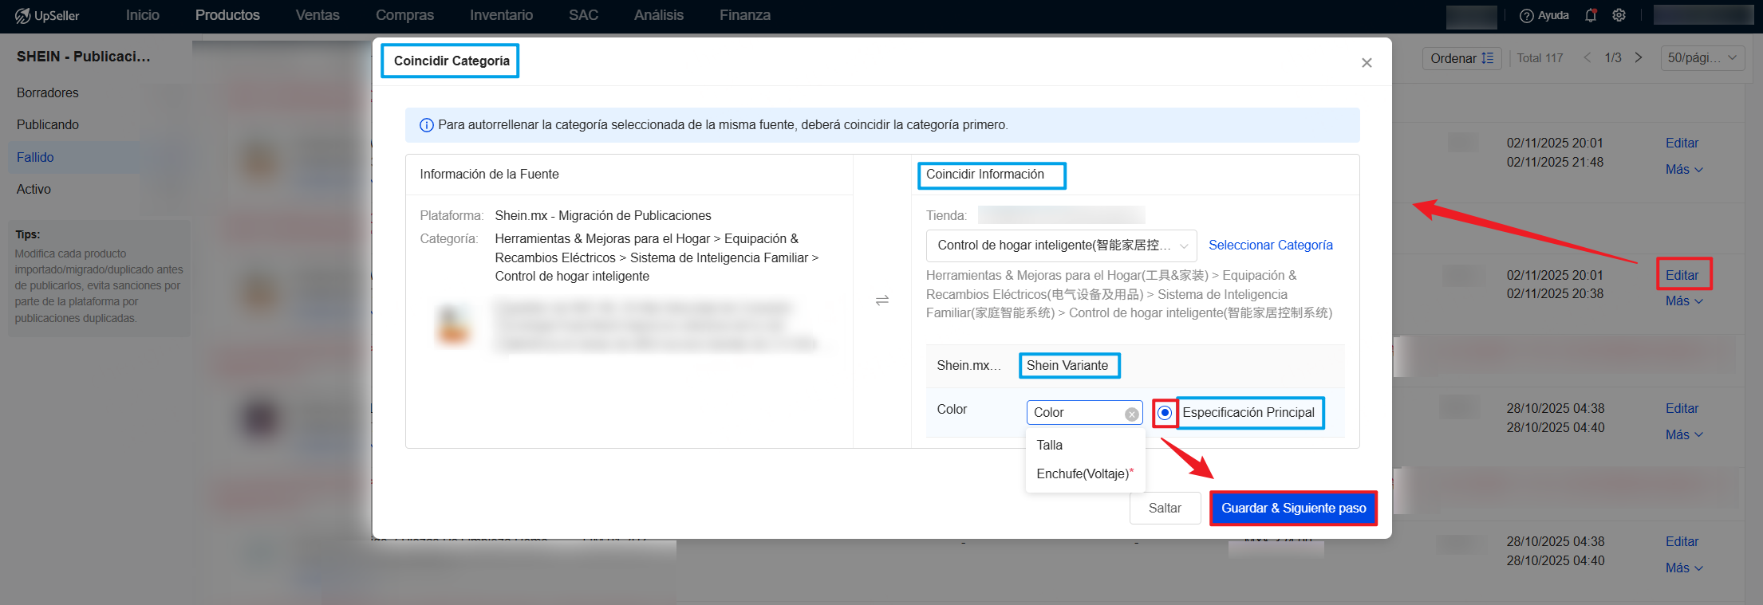Click the Coincidir Información heading
This screenshot has height=605, width=1763.
click(984, 175)
